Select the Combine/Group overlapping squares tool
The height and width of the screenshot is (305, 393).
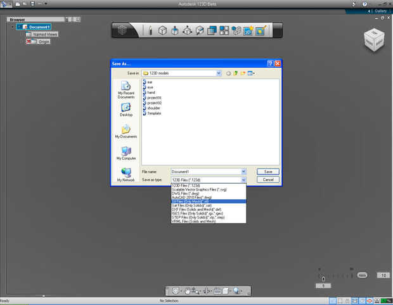[212, 30]
